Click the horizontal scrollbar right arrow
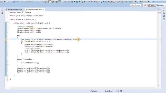The width and height of the screenshot is (166, 93). click(156, 88)
